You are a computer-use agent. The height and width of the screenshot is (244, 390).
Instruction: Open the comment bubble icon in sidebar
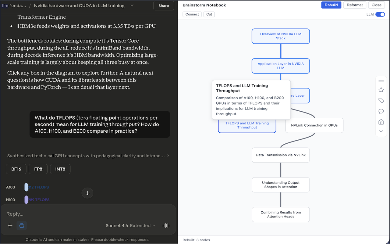coord(381,111)
